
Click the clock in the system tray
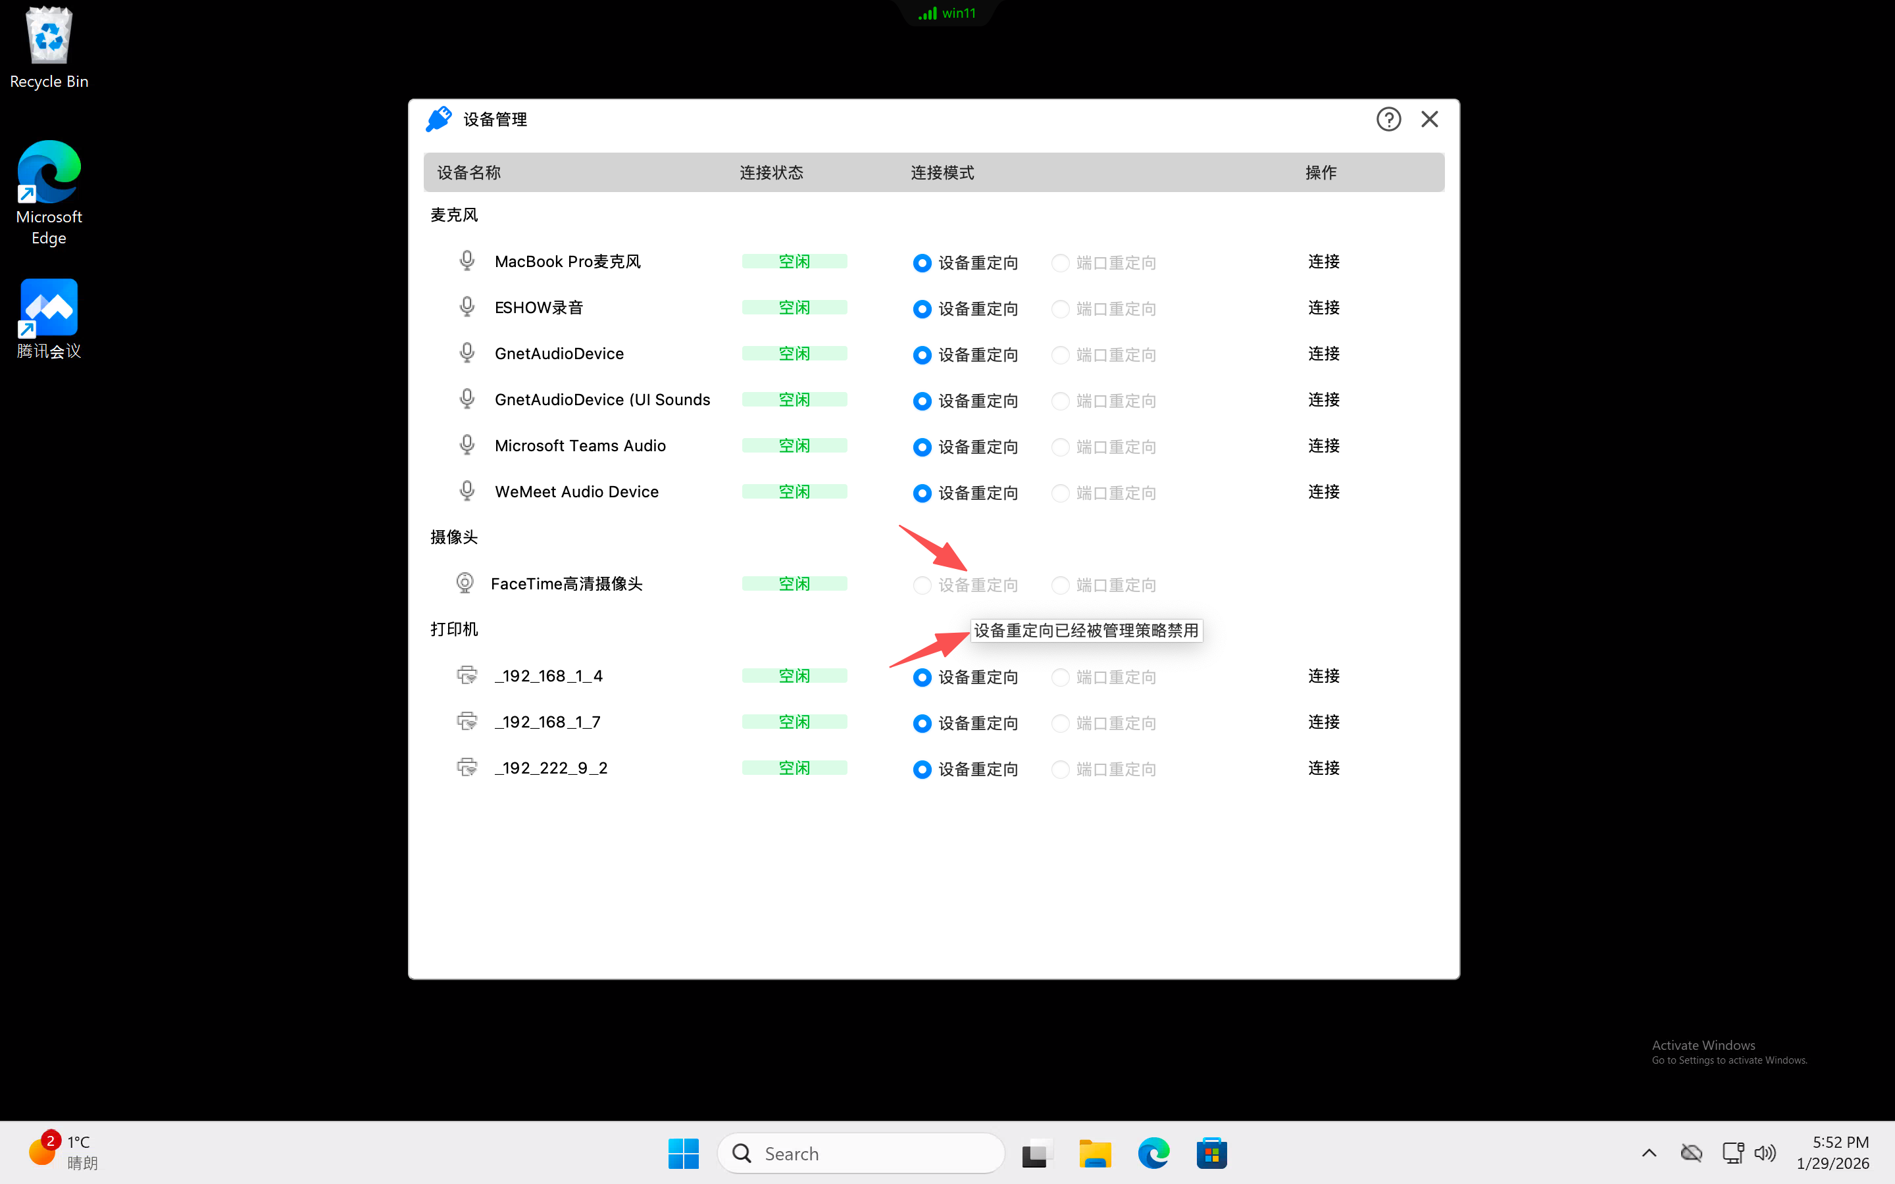[1838, 1152]
